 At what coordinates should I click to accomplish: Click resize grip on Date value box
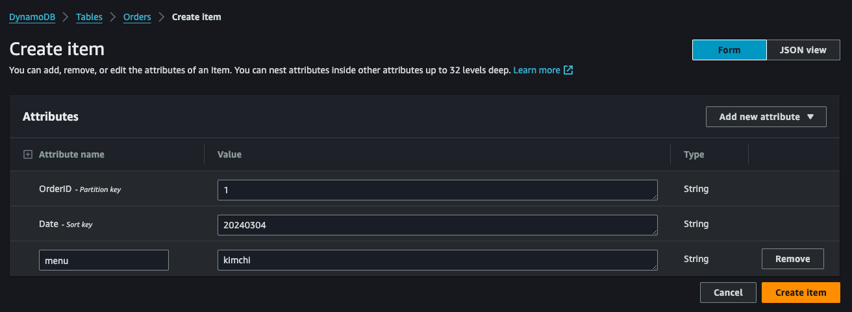[654, 232]
